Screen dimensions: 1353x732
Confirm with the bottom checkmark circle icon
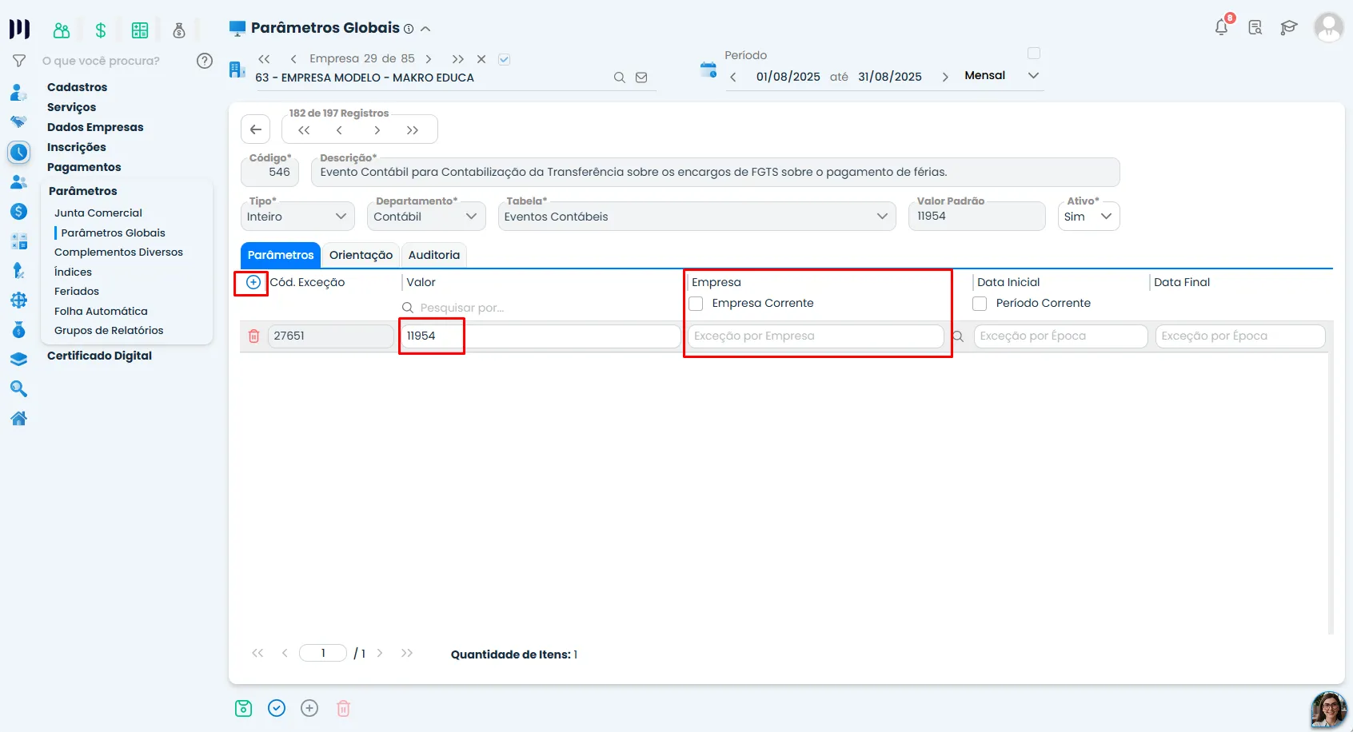coord(277,708)
